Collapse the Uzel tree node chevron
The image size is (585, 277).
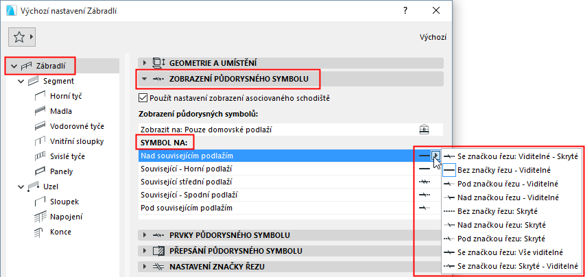point(21,186)
